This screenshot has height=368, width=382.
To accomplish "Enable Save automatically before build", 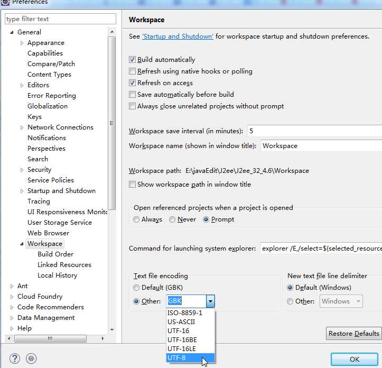I will 132,94.
